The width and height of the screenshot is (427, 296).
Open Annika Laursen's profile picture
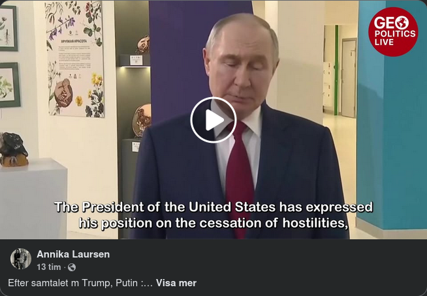click(21, 259)
